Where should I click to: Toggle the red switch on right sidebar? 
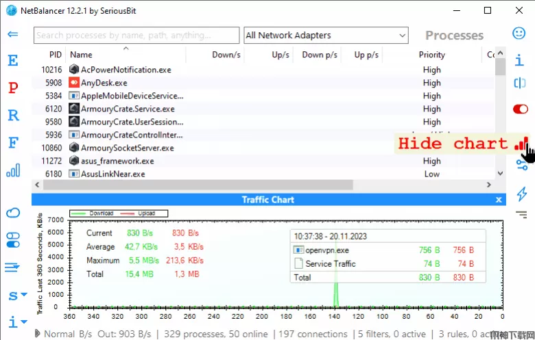[x=521, y=109]
